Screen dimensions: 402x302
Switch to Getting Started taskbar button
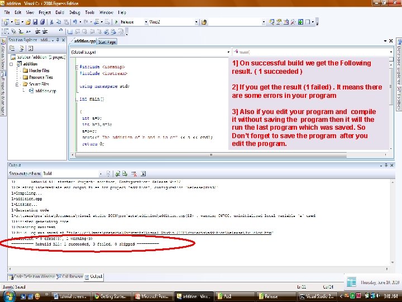112,296
